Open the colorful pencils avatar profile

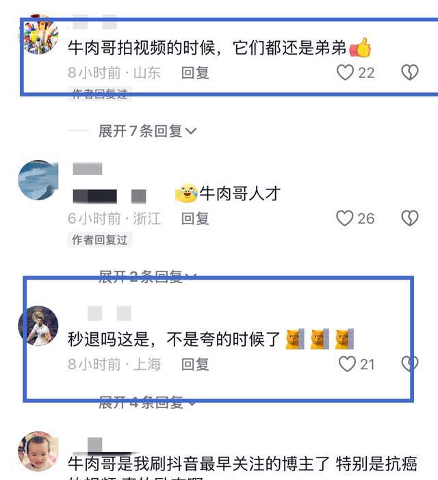pos(38,34)
